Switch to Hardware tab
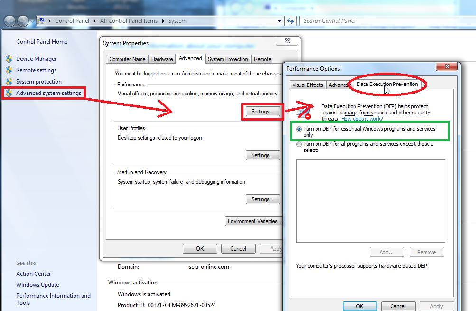476x311 pixels. [x=162, y=59]
